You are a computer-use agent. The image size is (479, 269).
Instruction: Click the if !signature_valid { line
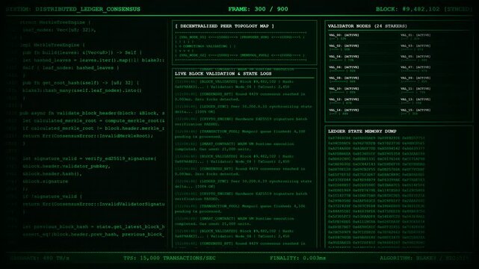[52, 197]
